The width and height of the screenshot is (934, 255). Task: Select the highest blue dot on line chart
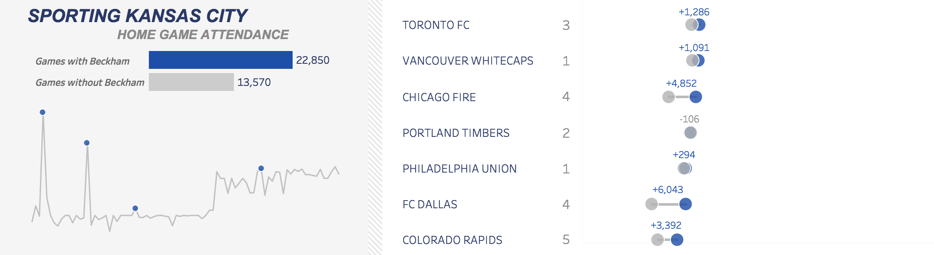click(x=43, y=112)
